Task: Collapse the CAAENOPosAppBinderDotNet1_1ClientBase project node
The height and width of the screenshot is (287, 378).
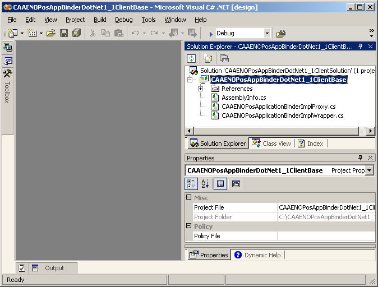Action: point(190,80)
